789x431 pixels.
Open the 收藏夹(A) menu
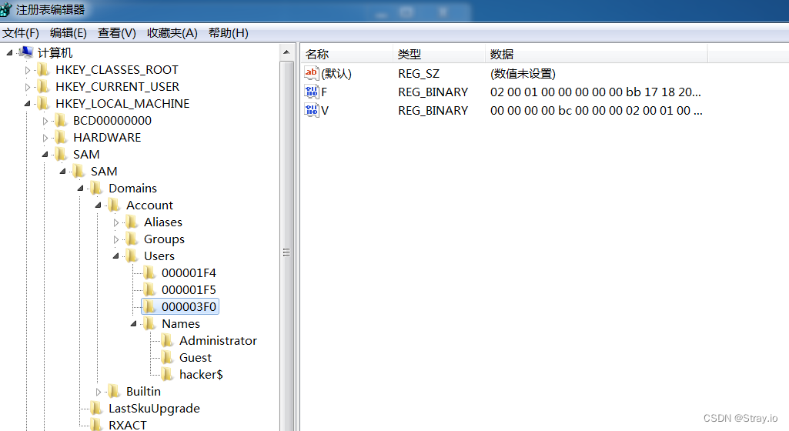pyautogui.click(x=172, y=32)
